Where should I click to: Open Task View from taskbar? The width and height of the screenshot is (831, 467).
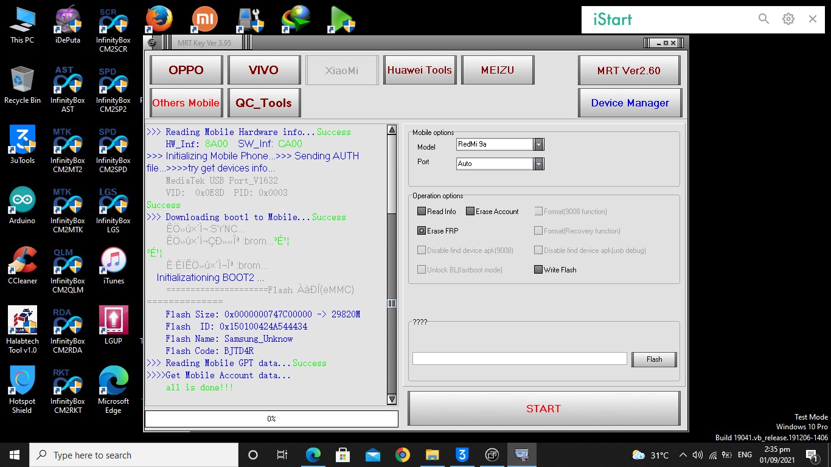click(282, 455)
